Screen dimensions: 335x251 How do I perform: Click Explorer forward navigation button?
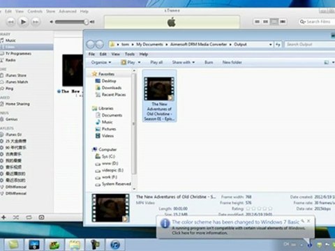[x=100, y=44]
